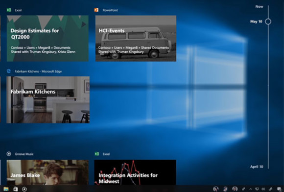
Task: Click the May 10 date label on timeline
Action: click(x=256, y=21)
